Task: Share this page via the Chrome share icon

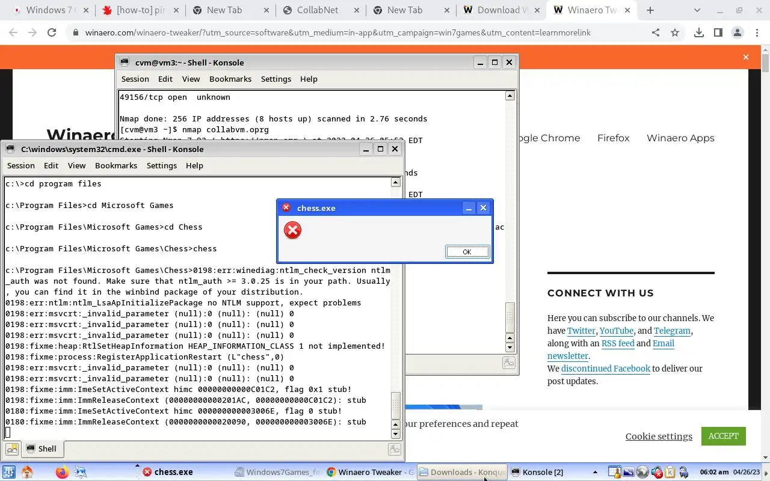Action: [x=656, y=33]
